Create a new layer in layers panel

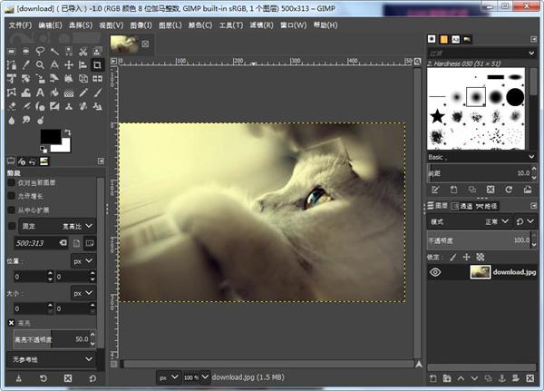click(433, 378)
